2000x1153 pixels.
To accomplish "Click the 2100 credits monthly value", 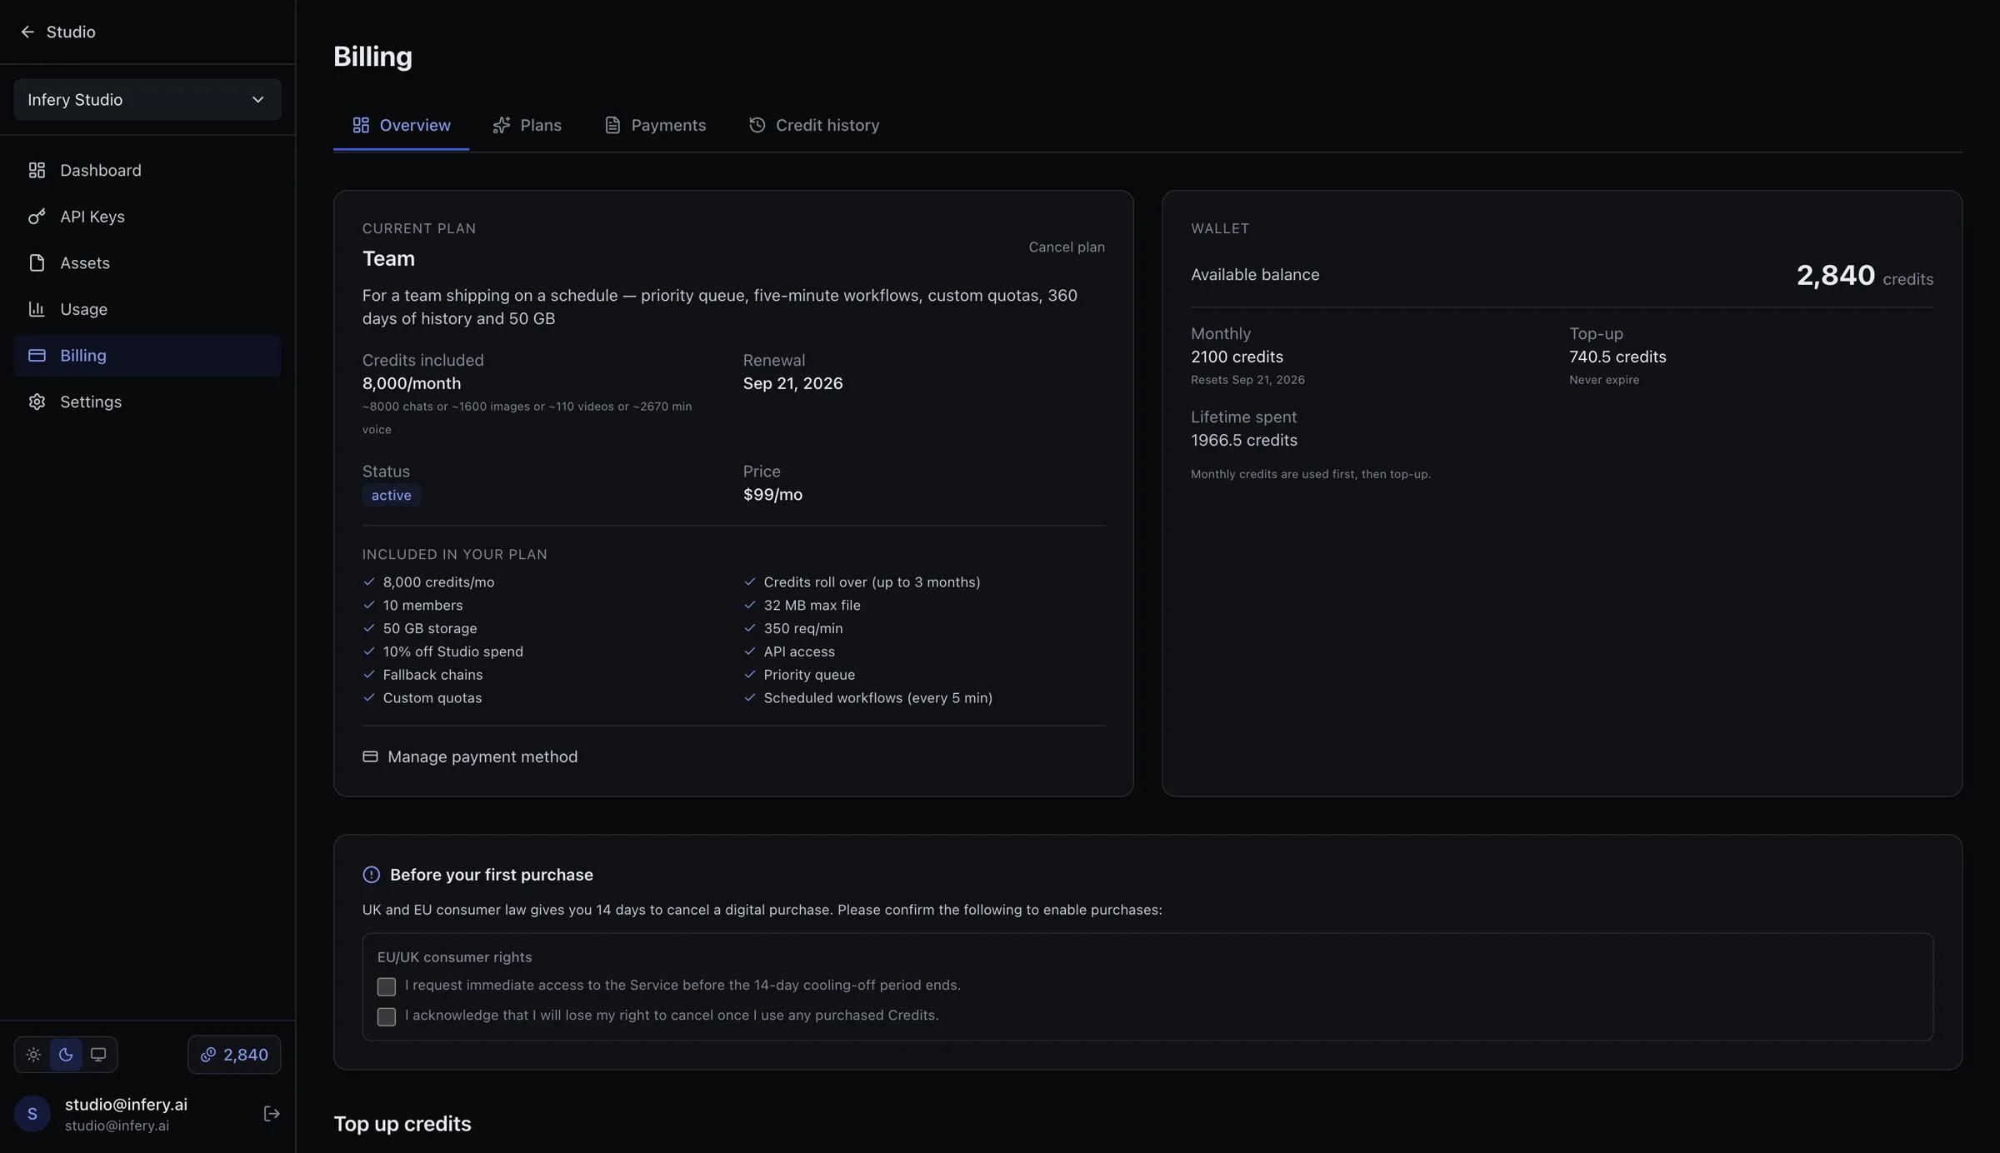I will [1237, 357].
